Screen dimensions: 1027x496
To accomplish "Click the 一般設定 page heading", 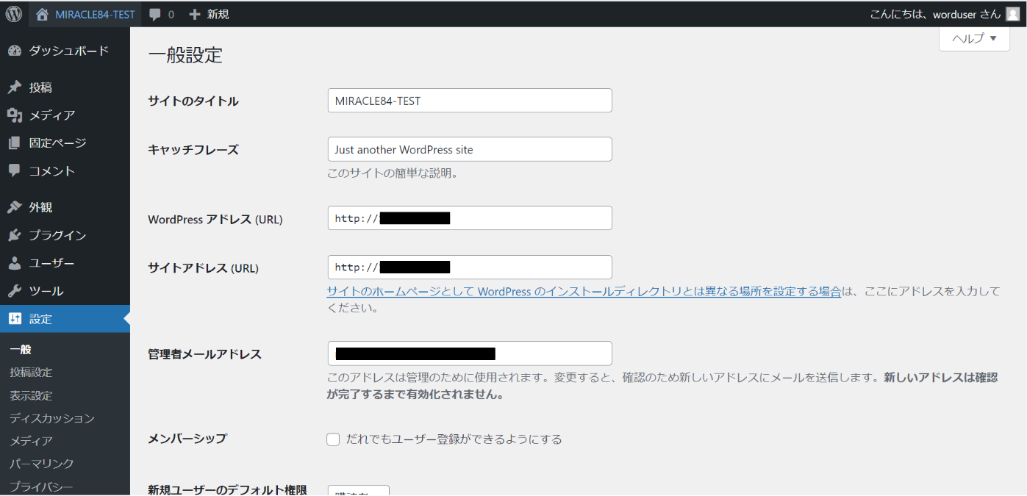I will tap(185, 55).
